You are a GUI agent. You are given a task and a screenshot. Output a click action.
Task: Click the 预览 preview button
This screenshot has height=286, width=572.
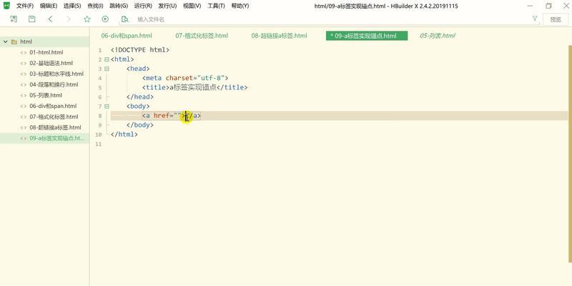(x=556, y=19)
